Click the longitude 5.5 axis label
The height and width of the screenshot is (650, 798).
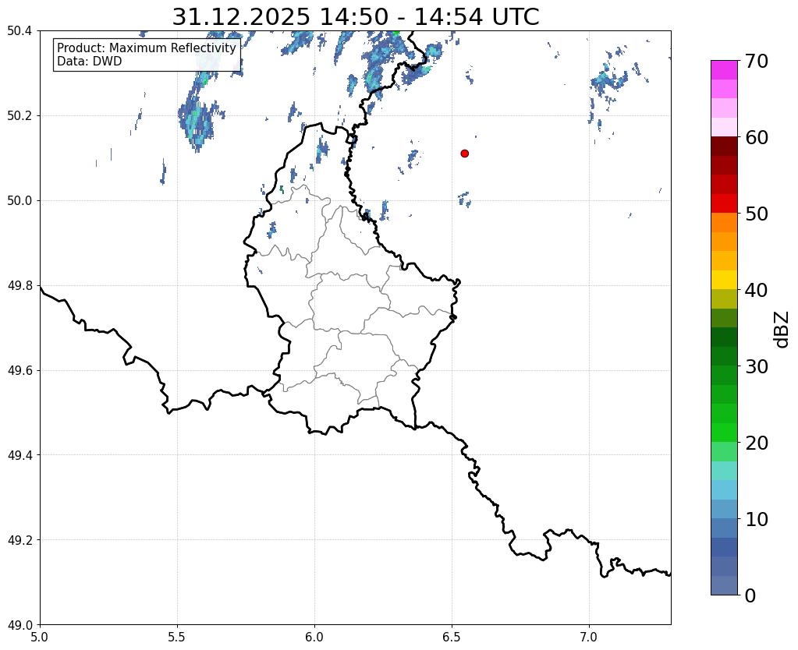tap(177, 637)
